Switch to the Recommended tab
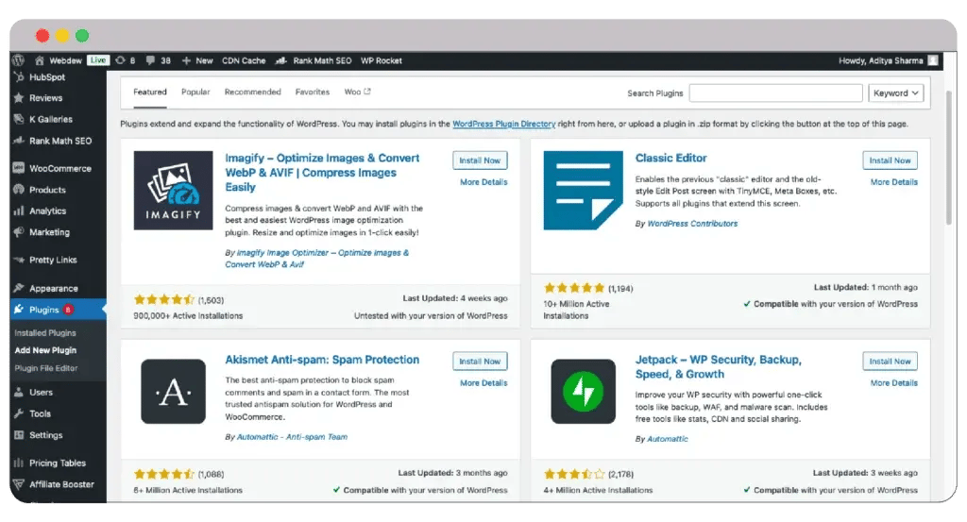 [x=252, y=92]
